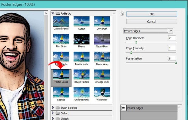The width and height of the screenshot is (188, 120).
Task: Click the effect layers scroll up arrow
Action: tap(180, 107)
